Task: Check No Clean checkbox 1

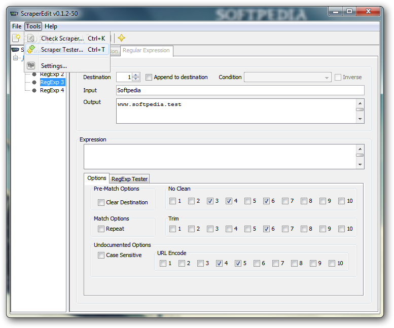Action: pos(172,201)
